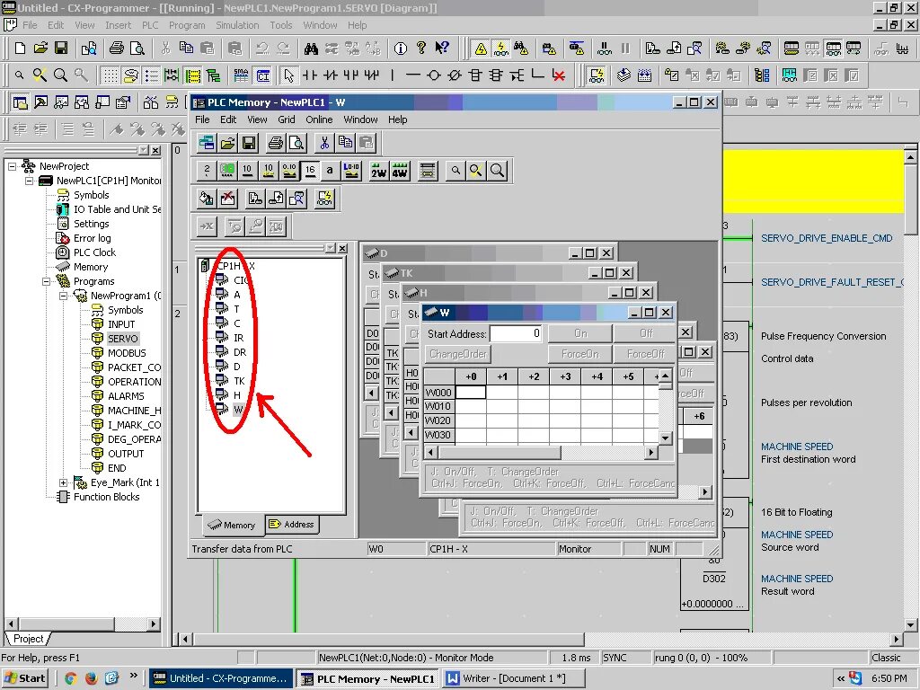The image size is (920, 690).
Task: Open Chrome from quick launch
Action: coord(70,679)
